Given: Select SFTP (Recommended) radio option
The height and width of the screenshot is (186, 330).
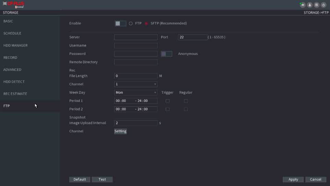Looking at the screenshot, I should [x=146, y=23].
